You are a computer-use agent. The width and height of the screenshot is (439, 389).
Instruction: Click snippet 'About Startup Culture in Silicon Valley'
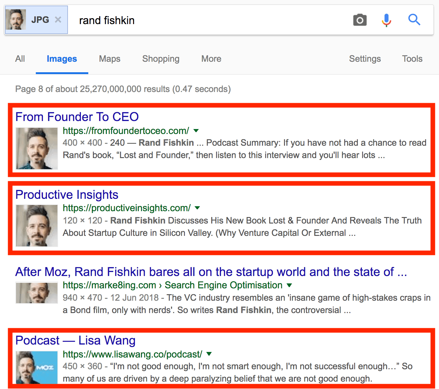[x=138, y=233]
